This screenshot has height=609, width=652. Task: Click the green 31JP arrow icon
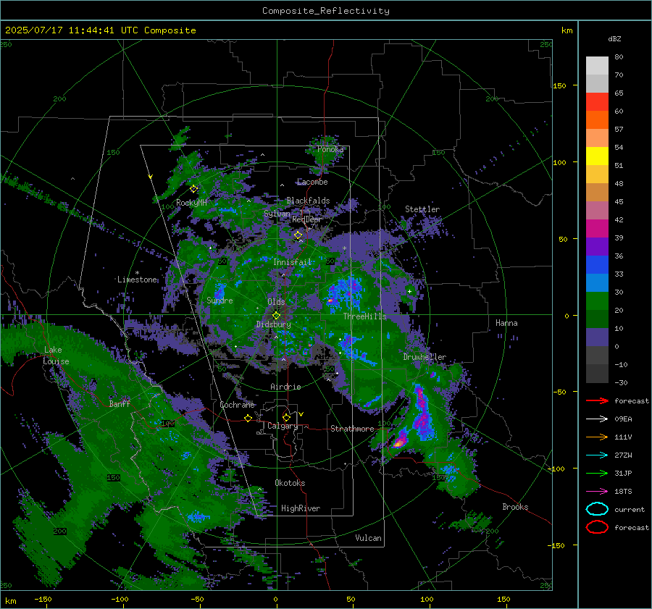597,473
